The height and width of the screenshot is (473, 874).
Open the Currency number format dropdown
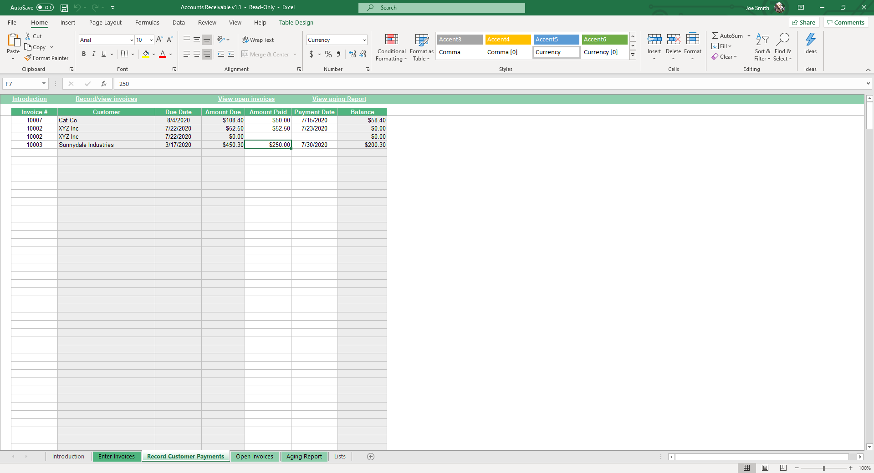(364, 40)
